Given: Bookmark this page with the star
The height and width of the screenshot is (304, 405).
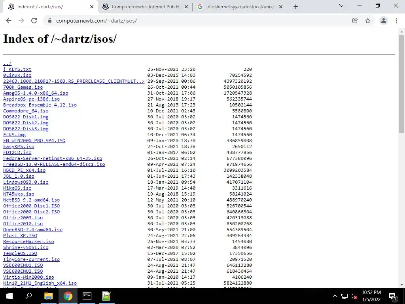Looking at the screenshot, I should [x=368, y=21].
